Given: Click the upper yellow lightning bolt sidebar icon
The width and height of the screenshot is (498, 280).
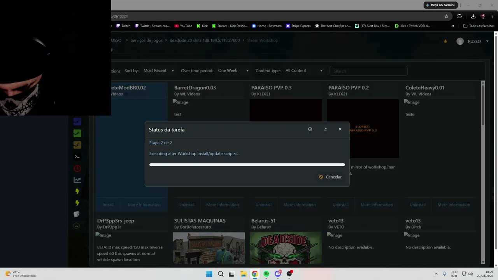Looking at the screenshot, I should coord(77,191).
